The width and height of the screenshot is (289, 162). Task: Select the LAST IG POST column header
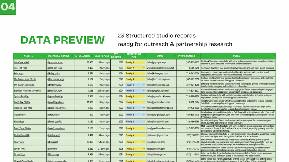pyautogui.click(x=102, y=56)
